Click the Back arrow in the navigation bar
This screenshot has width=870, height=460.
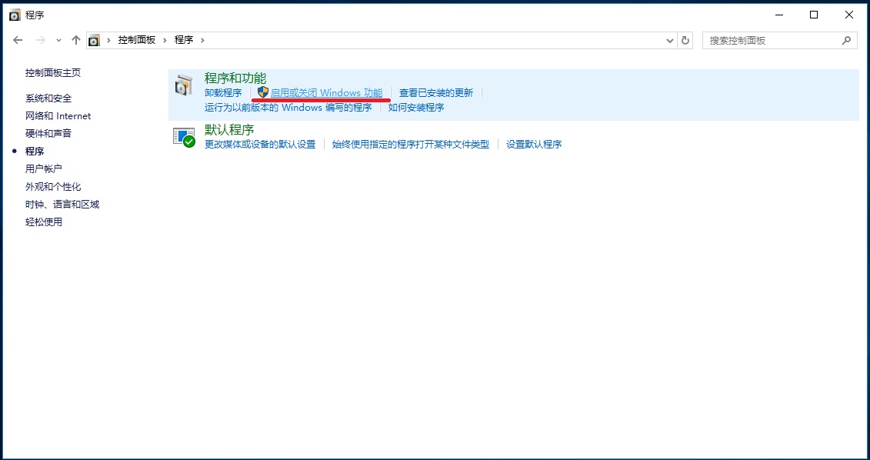coord(18,40)
